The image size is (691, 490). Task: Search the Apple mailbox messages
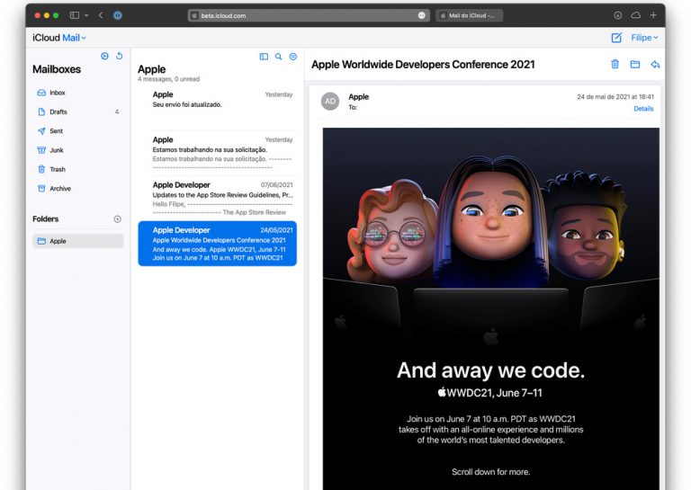pyautogui.click(x=278, y=56)
